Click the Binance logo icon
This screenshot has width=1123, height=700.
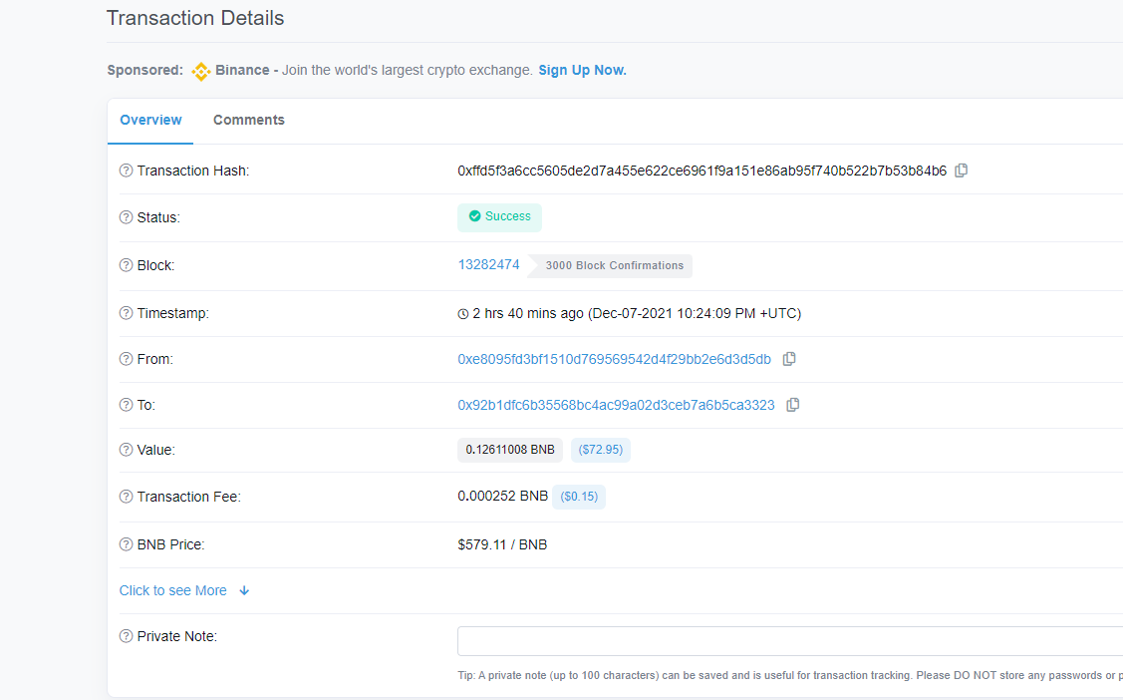[x=201, y=71]
